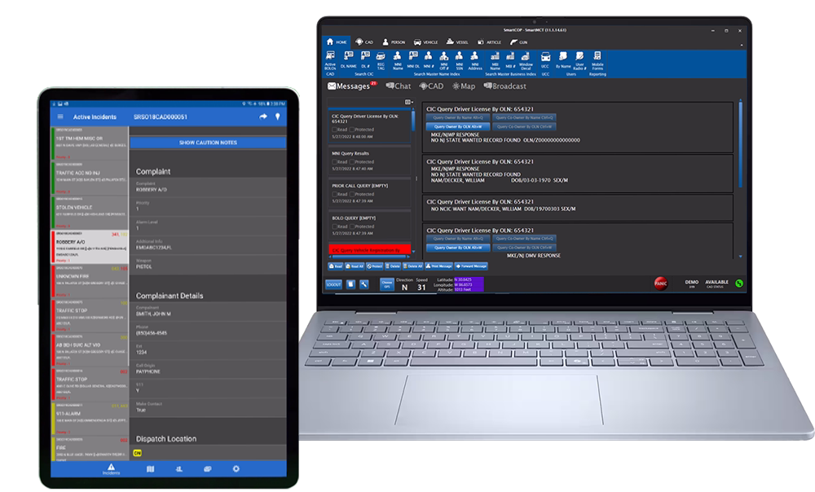
Task: Search users By Name
Action: [x=563, y=60]
